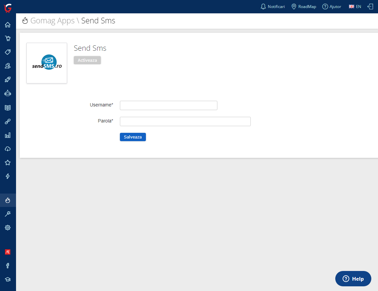
Task: Open the bar chart reports section
Action: 8,135
